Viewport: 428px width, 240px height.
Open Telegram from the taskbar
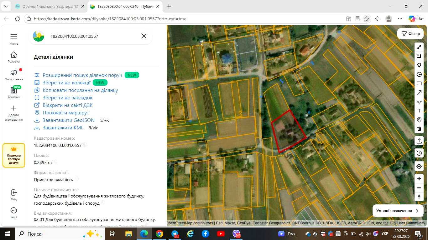[x=175, y=234]
